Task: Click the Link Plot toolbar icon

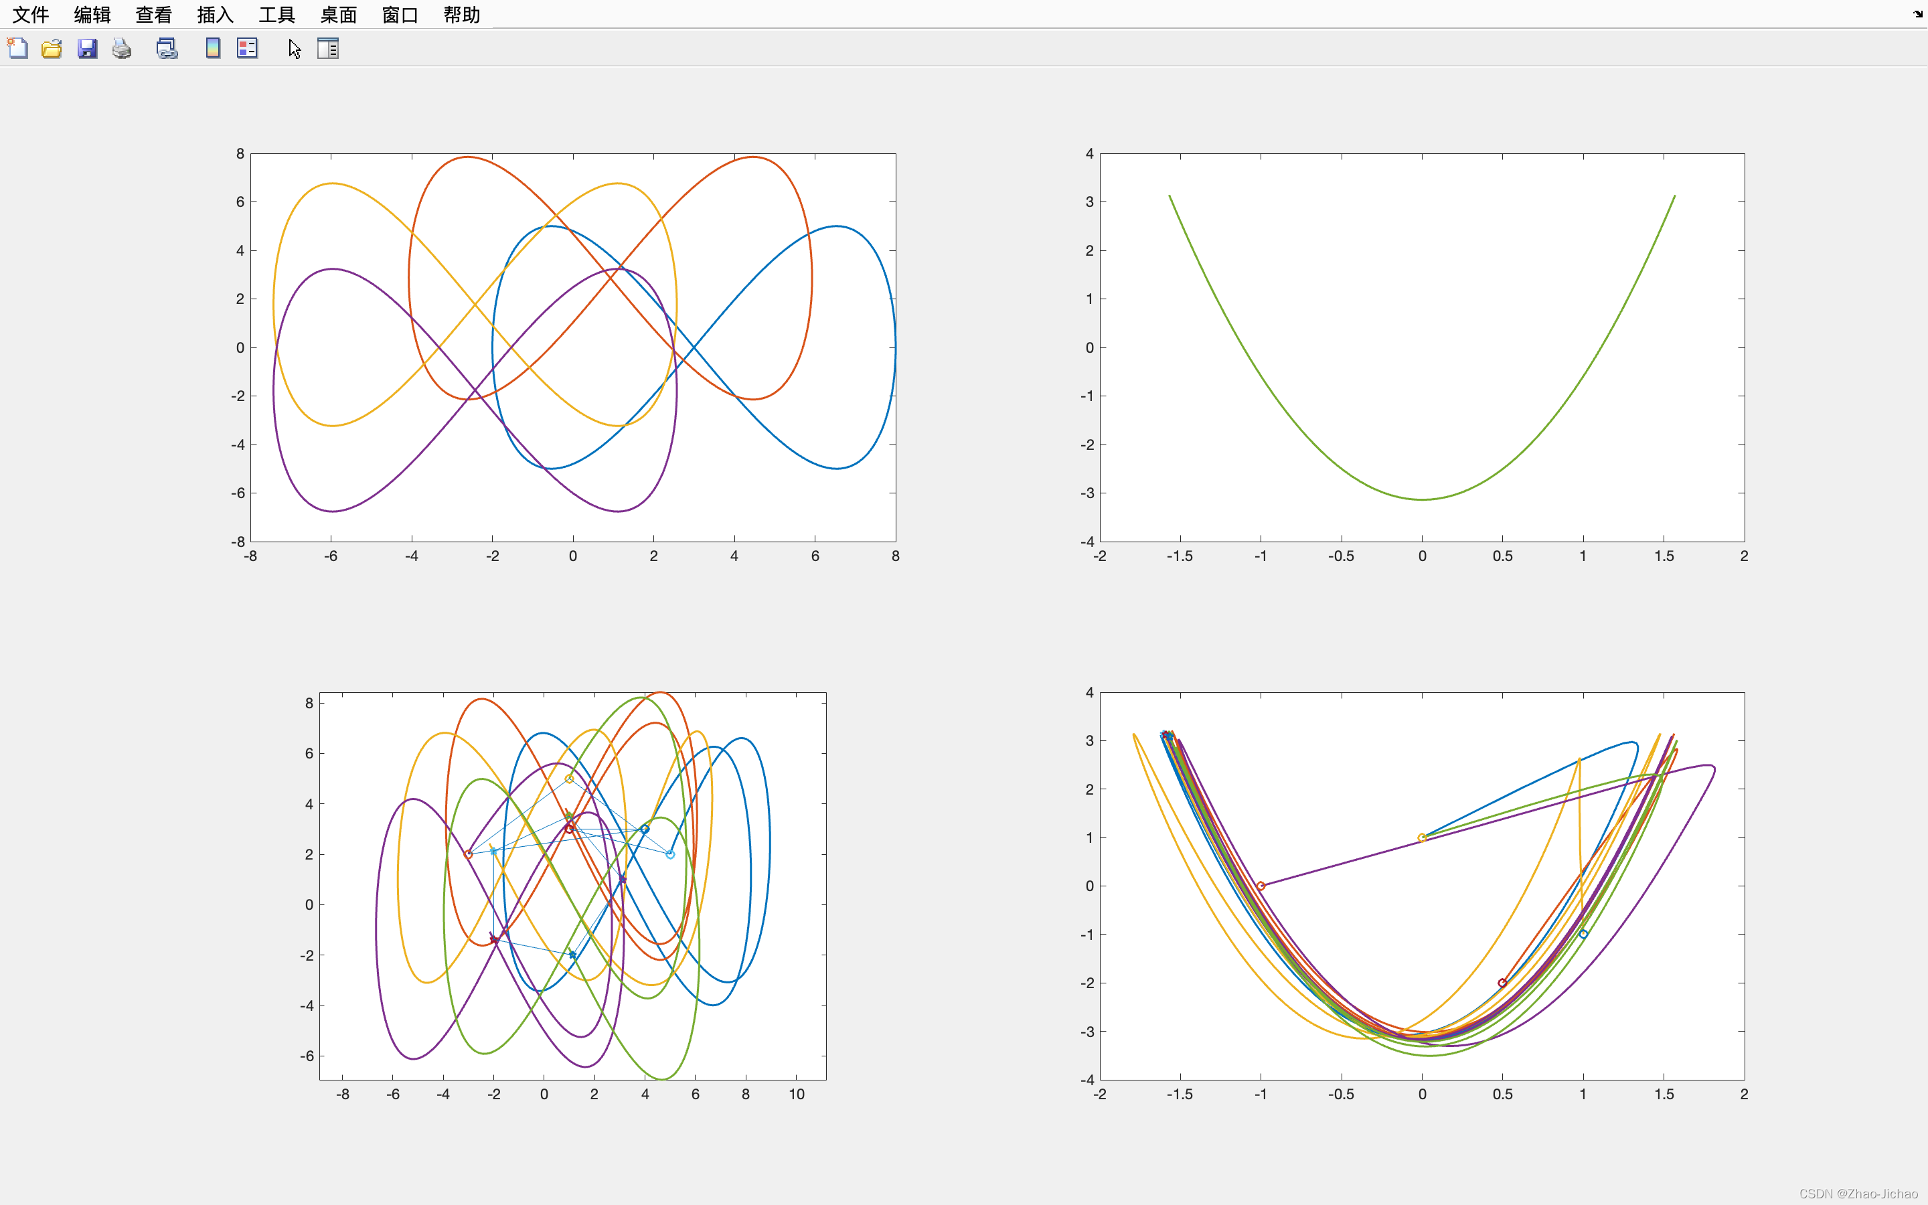Action: point(167,49)
